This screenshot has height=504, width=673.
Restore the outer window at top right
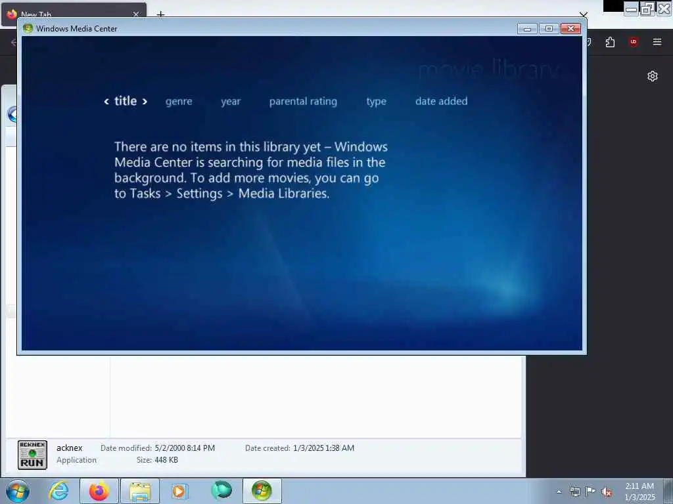[x=647, y=9]
